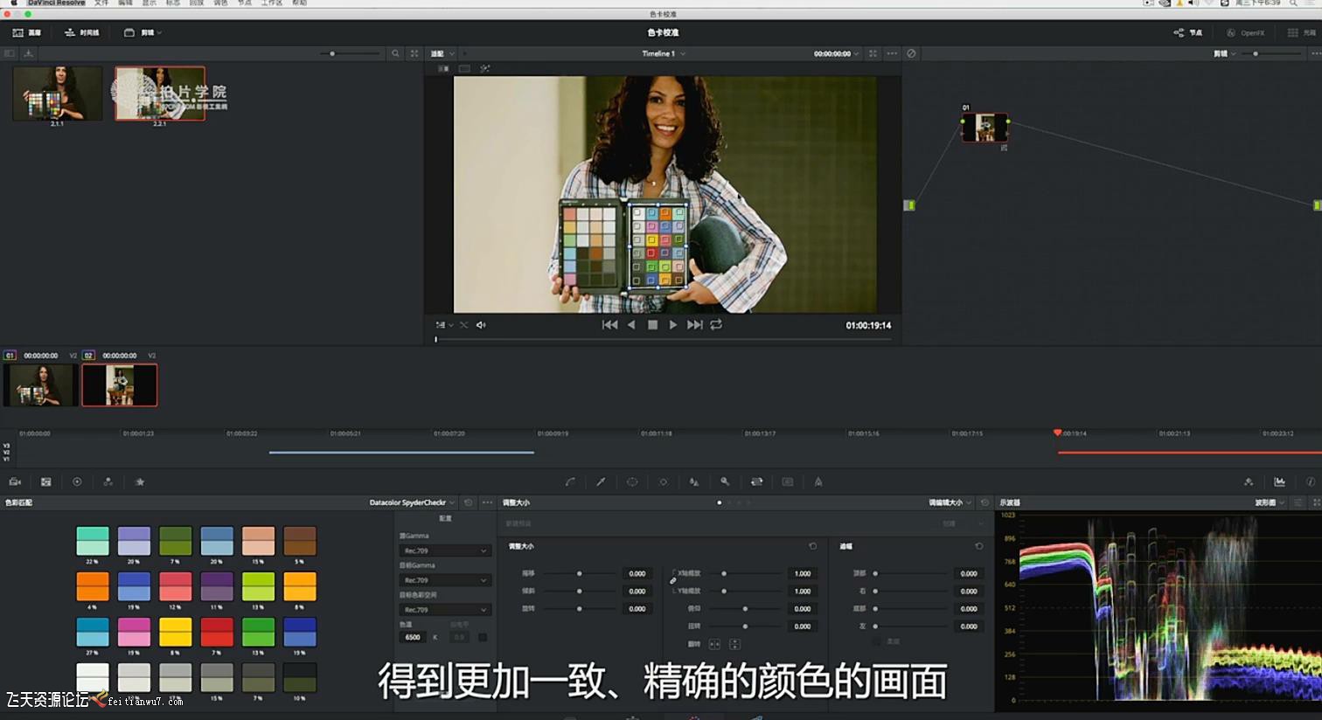Open the Power Window palette
Image resolution: width=1322 pixels, height=720 pixels.
pyautogui.click(x=632, y=481)
